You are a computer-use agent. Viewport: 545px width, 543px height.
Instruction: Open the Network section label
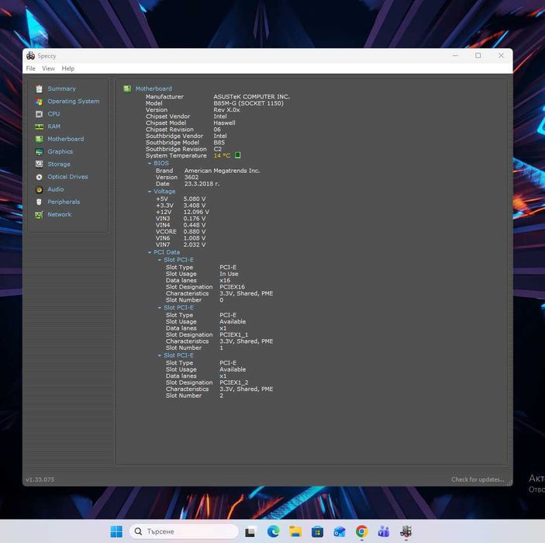tap(60, 214)
